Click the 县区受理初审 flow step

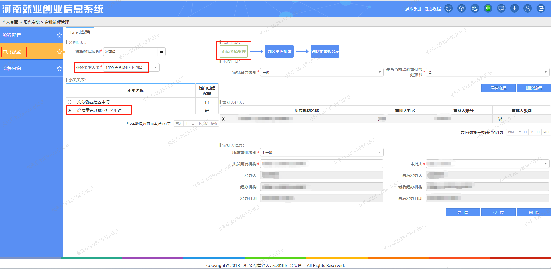279,51
